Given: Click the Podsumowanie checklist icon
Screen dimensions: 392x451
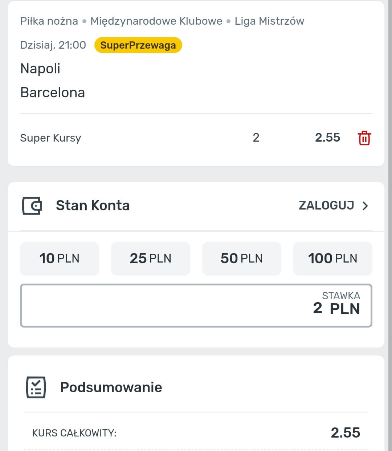Looking at the screenshot, I should [x=36, y=387].
